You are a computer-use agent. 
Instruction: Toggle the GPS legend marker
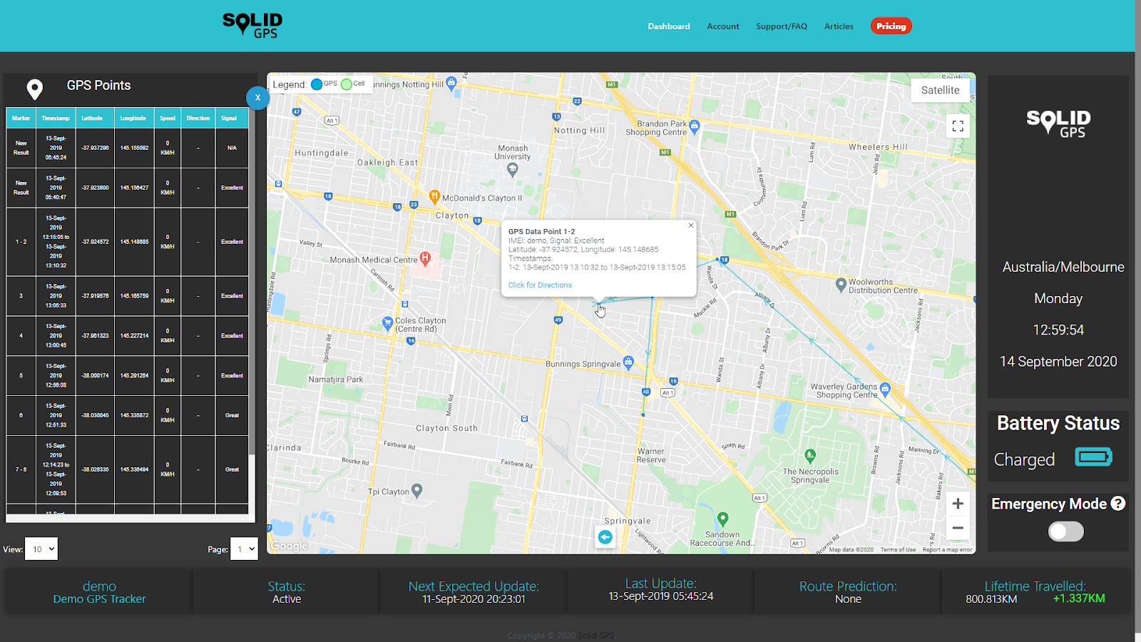point(317,84)
